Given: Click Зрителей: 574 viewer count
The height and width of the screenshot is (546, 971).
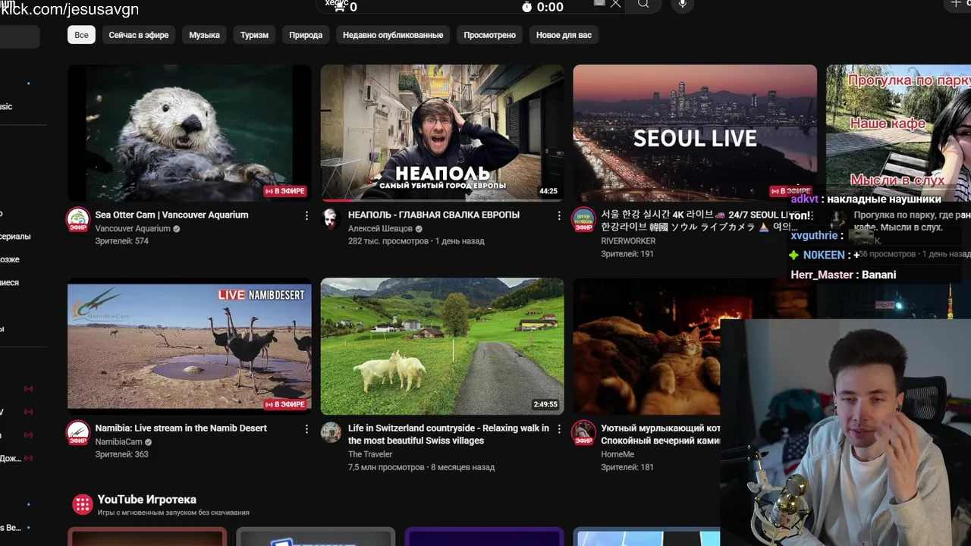Looking at the screenshot, I should pyautogui.click(x=121, y=241).
